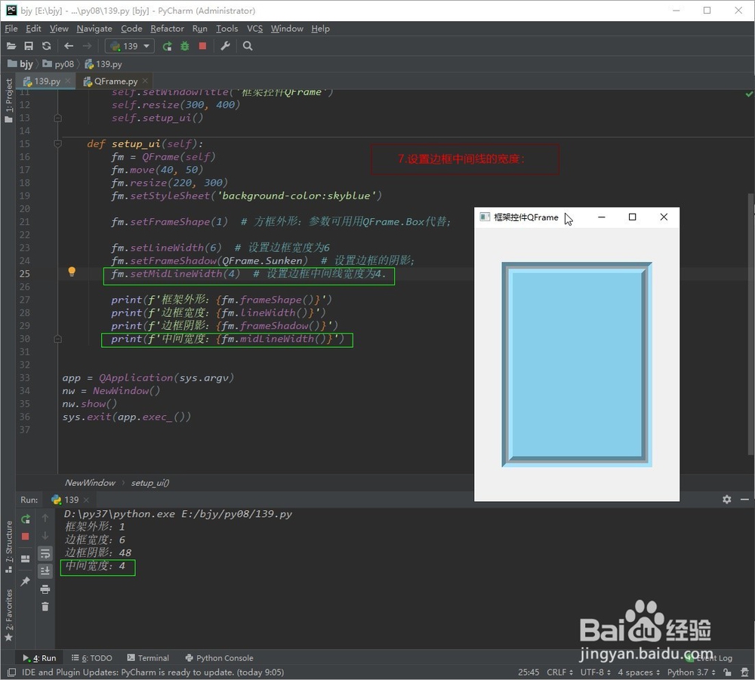755x680 pixels.
Task: Open the Run menu
Action: [x=200, y=29]
